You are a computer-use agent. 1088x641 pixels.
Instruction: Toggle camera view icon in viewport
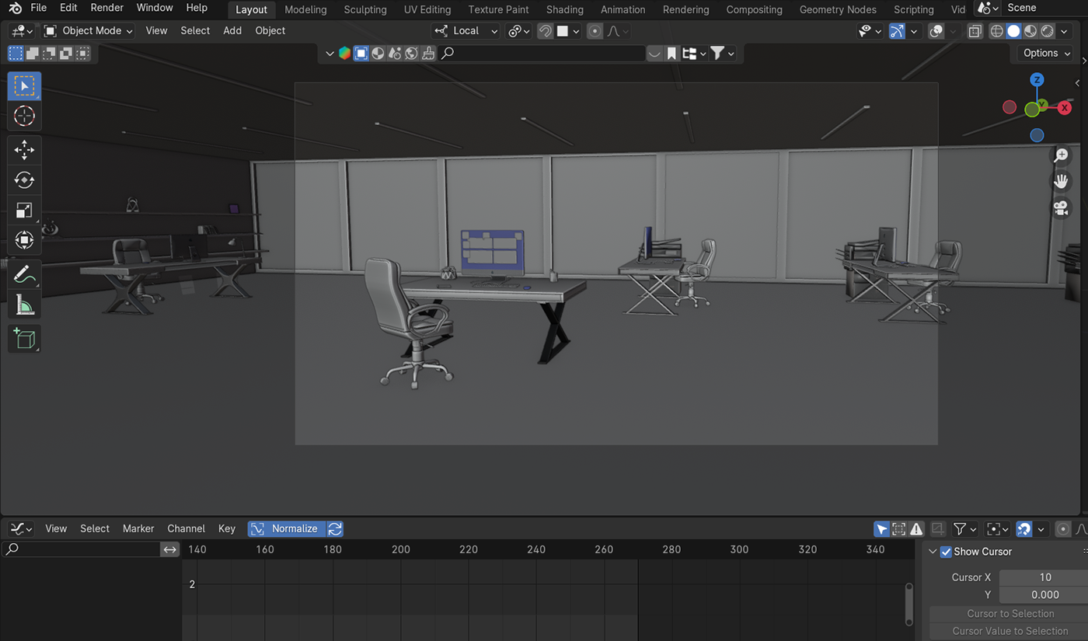pyautogui.click(x=1061, y=208)
